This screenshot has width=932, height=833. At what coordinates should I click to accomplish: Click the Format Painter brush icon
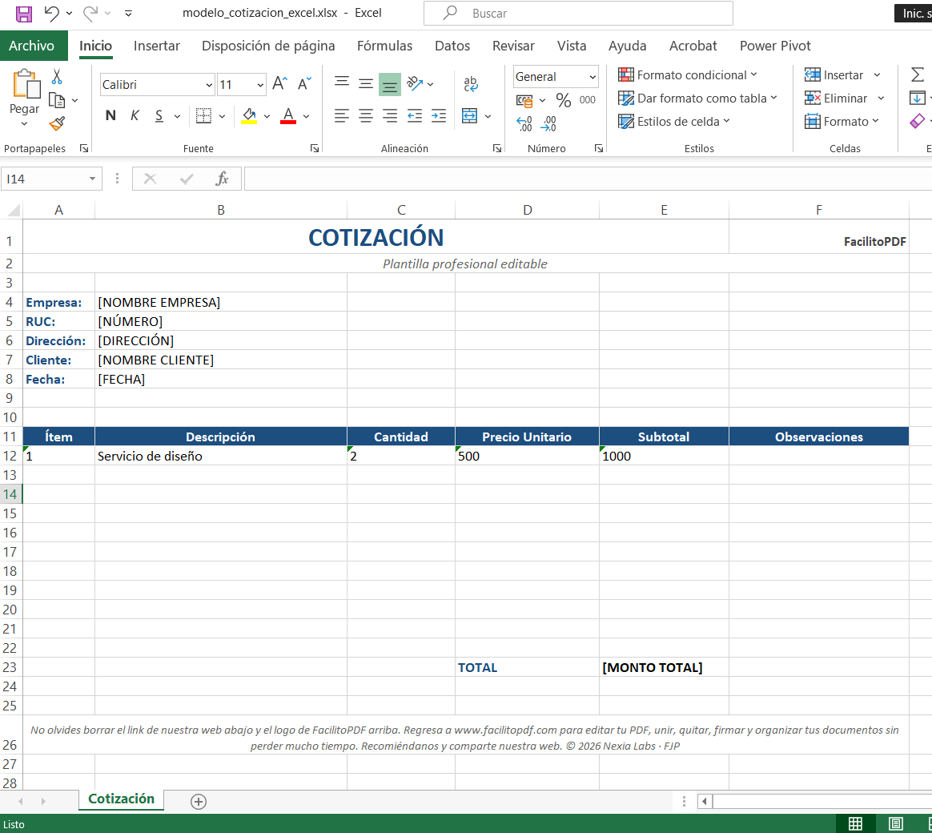(57, 123)
